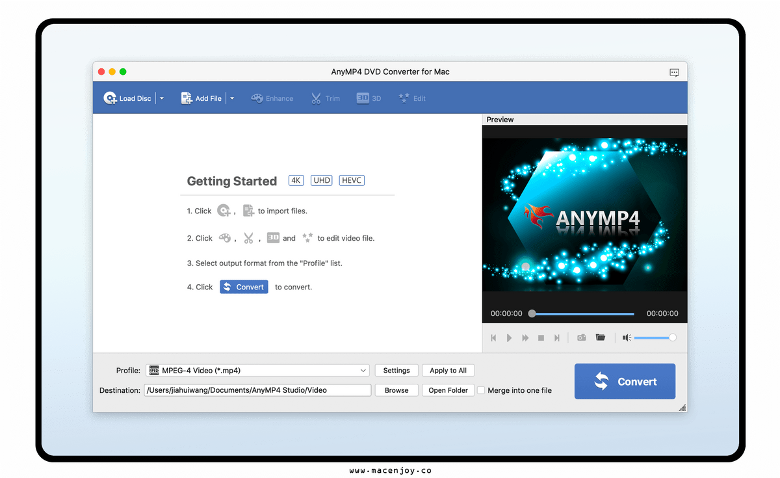This screenshot has width=780, height=478.
Task: Play the preview video
Action: (509, 338)
